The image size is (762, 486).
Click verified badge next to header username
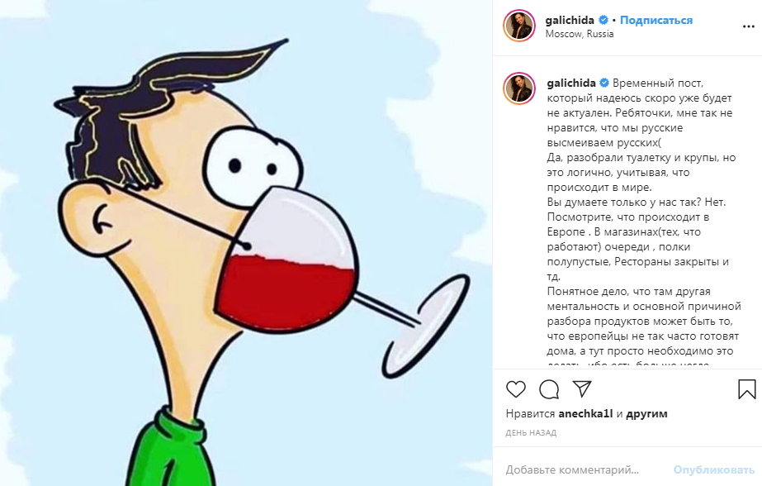click(603, 20)
